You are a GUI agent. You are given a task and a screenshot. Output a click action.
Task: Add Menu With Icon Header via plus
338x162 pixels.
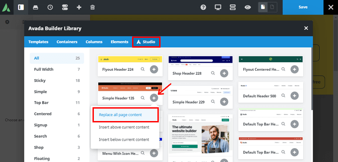tap(154, 153)
